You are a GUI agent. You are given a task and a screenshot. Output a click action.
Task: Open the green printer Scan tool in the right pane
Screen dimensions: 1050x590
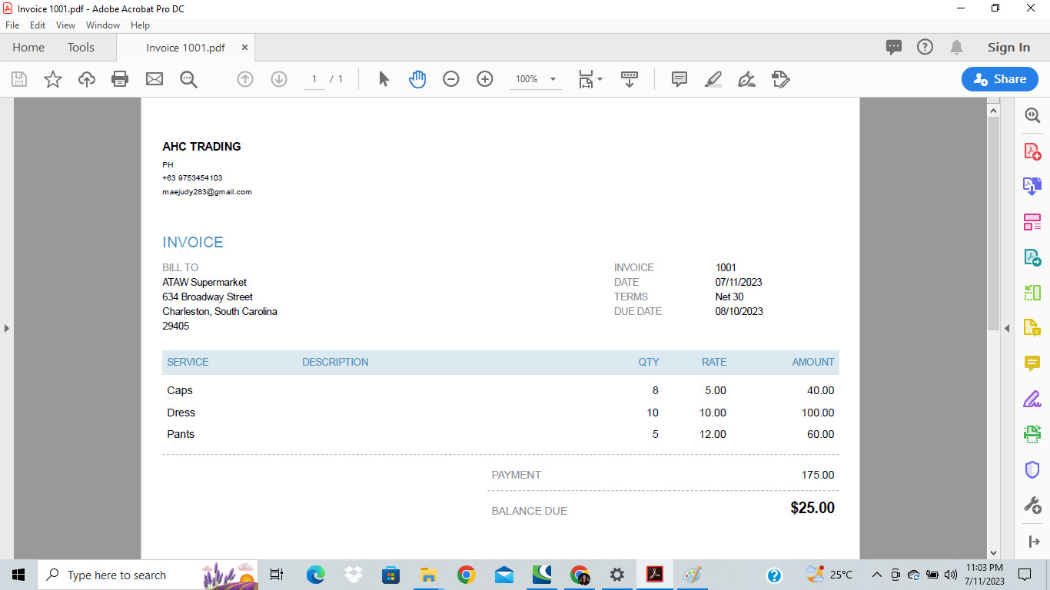click(1032, 434)
